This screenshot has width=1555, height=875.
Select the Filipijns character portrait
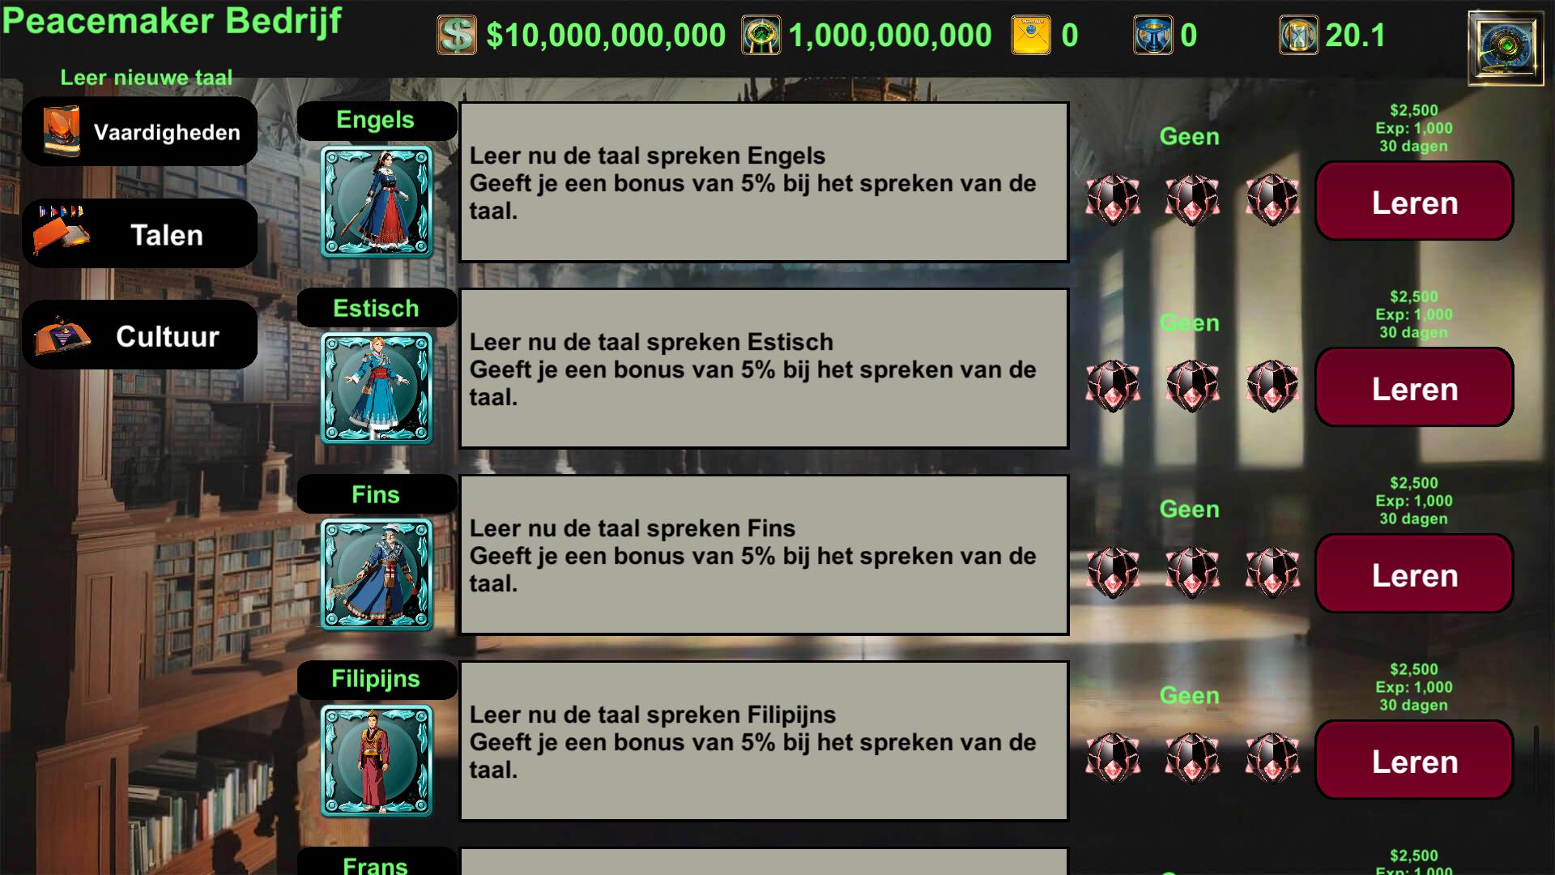coord(377,761)
